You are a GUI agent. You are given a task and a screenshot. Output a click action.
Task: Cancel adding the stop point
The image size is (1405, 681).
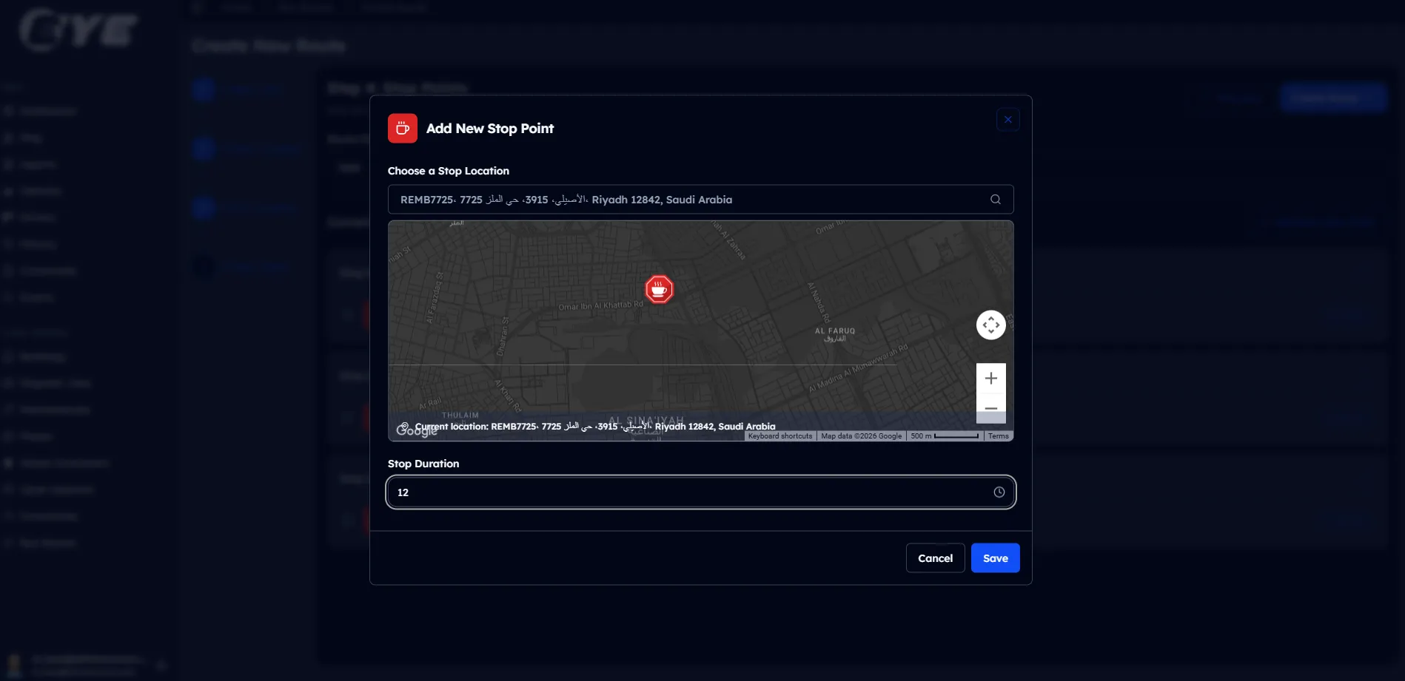(x=935, y=558)
